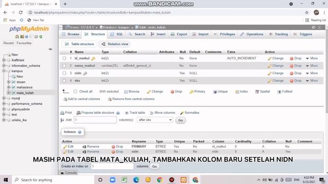Screen dimensions: 328x184
Task: Click the Edit pencil for PRIMARY index
Action: 65,147
